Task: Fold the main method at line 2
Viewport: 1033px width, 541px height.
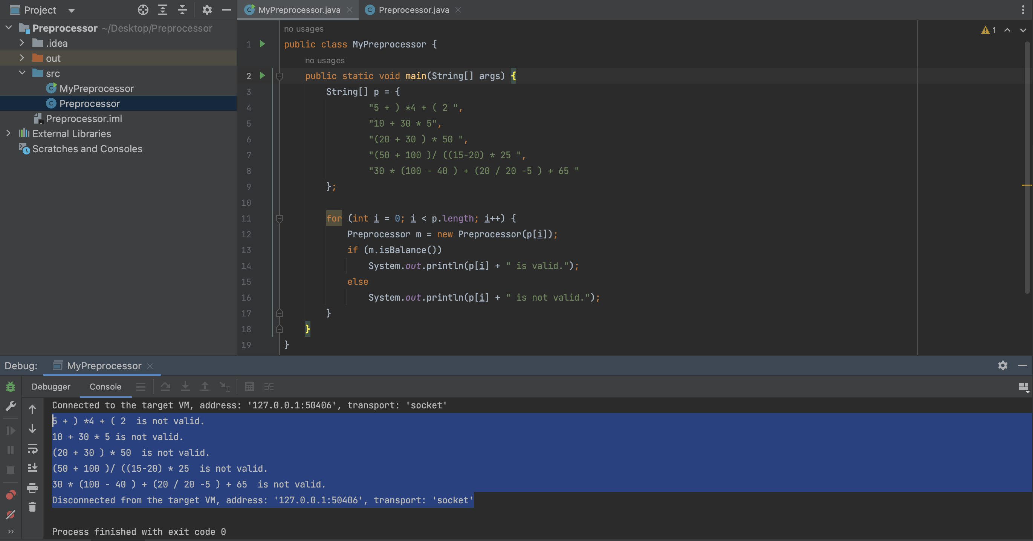Action: click(280, 76)
